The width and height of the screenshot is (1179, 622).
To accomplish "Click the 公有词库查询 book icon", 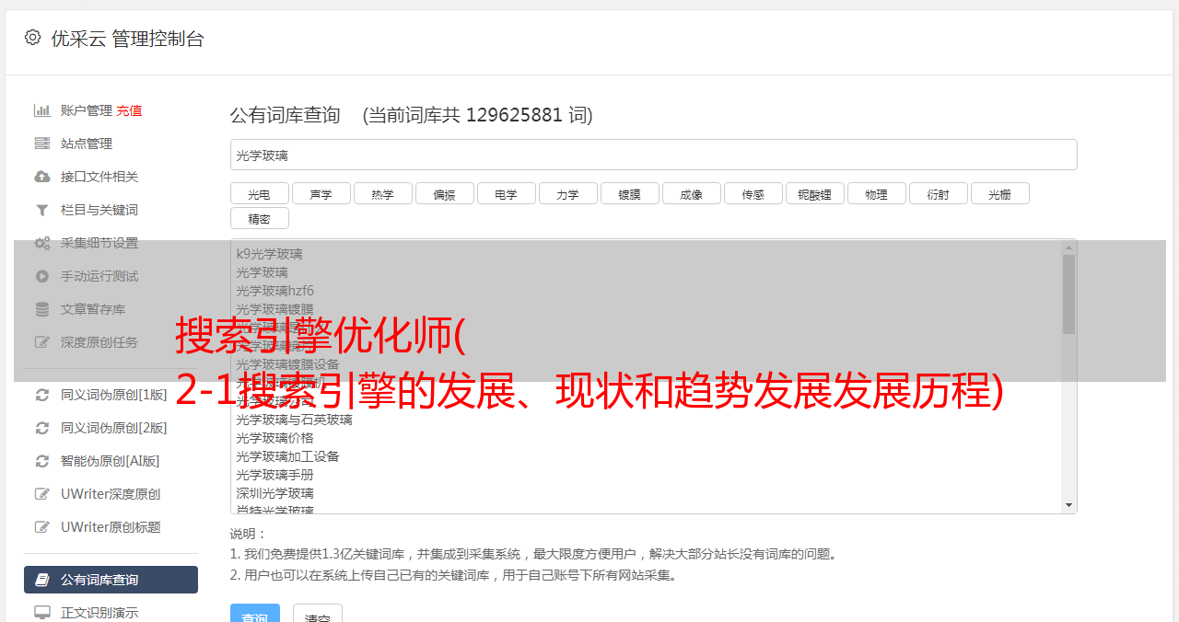I will 42,580.
